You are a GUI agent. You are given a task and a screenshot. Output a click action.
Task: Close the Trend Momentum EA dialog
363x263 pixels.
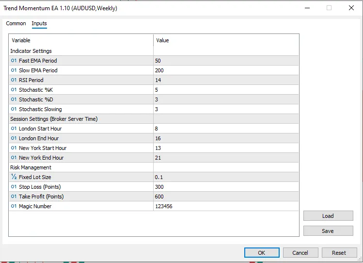(351, 8)
